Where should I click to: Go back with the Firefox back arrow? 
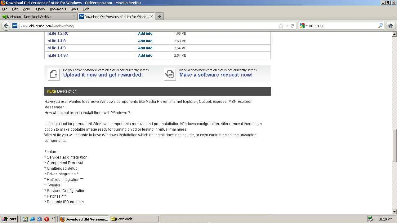click(6, 26)
